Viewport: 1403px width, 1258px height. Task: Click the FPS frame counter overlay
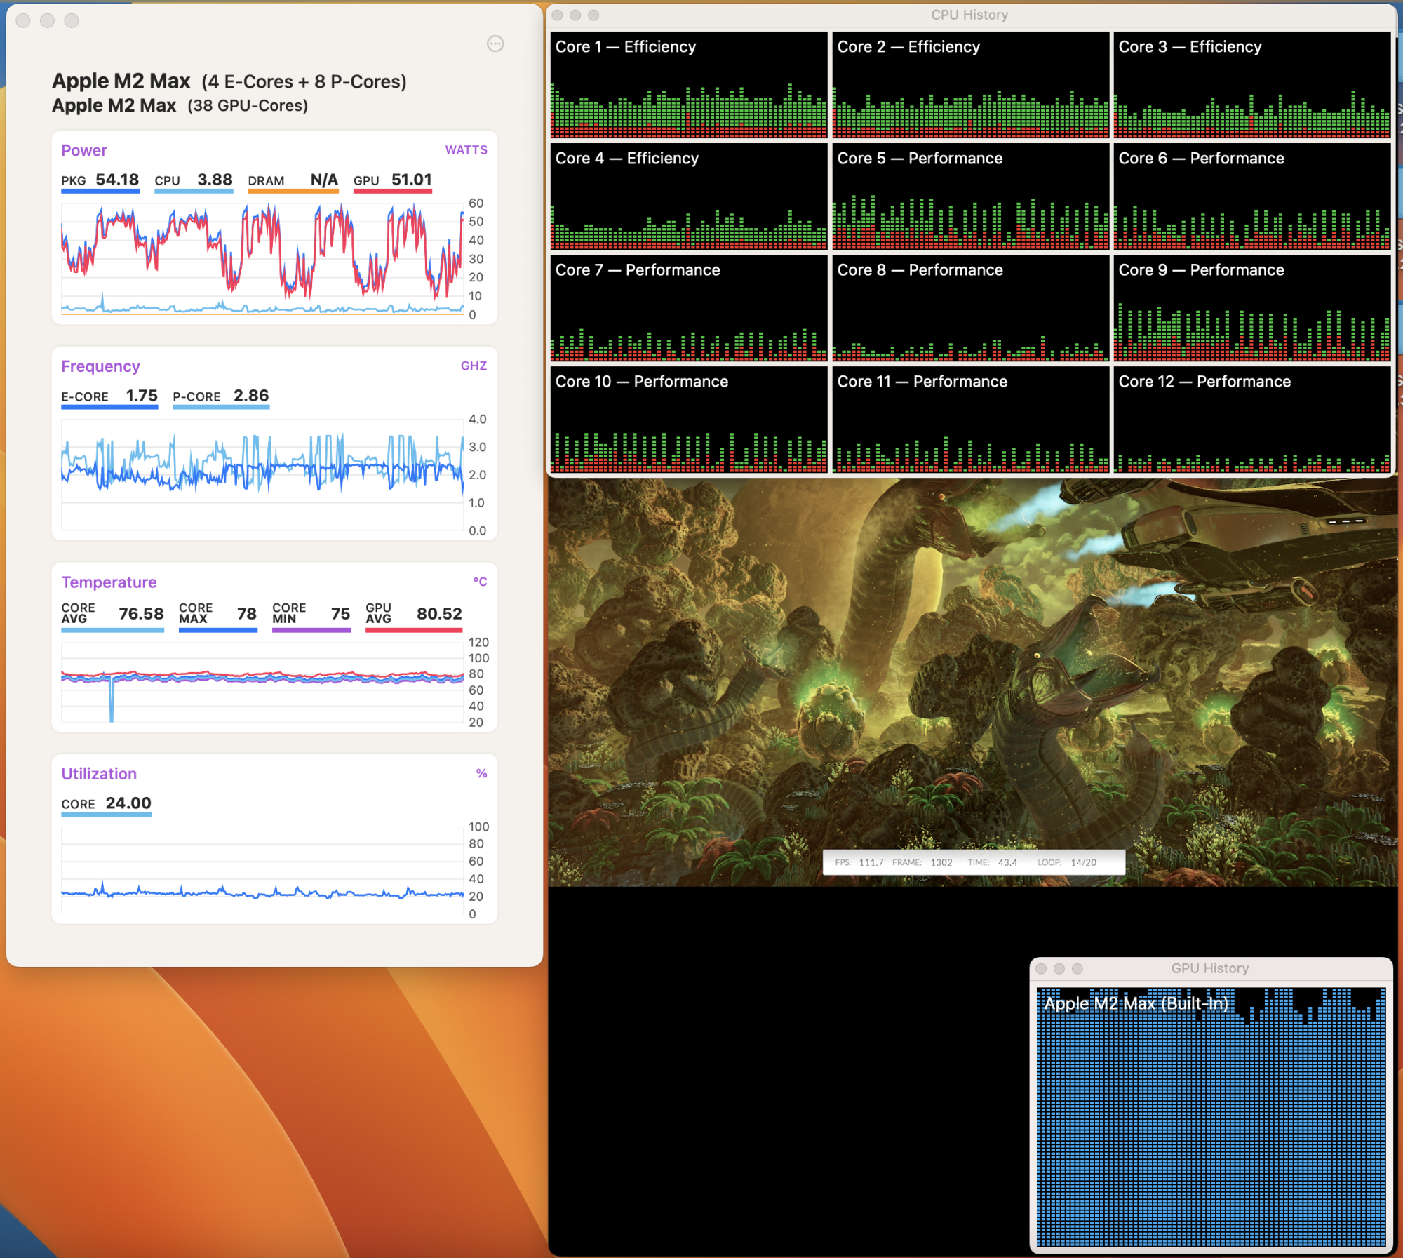(x=973, y=862)
